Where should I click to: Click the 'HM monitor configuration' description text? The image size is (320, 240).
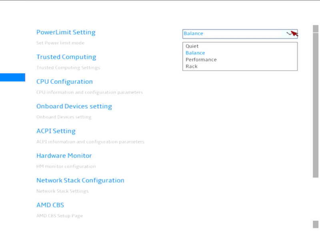[x=66, y=166]
